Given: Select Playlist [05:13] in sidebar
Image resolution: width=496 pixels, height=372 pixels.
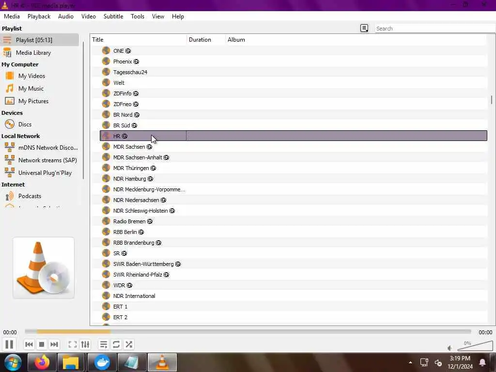Looking at the screenshot, I should tap(40, 40).
